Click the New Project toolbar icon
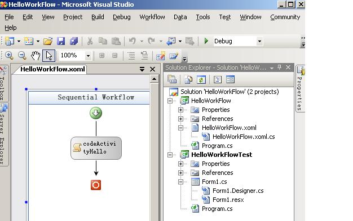This screenshot has width=353, height=221. [10, 41]
